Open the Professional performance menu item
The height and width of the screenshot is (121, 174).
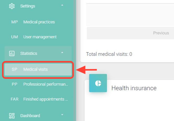[46, 84]
